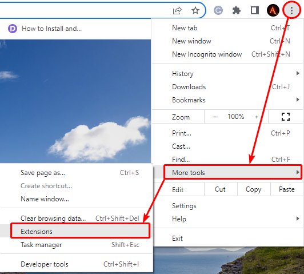Open the Grammarly extension icon
The width and height of the screenshot is (304, 274).
tap(218, 10)
